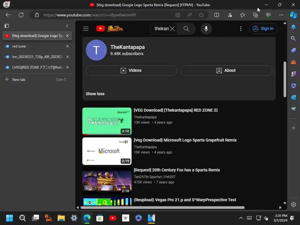The width and height of the screenshot is (300, 225).
Task: Click the page vertical scrollbar thumb
Action: (285, 79)
